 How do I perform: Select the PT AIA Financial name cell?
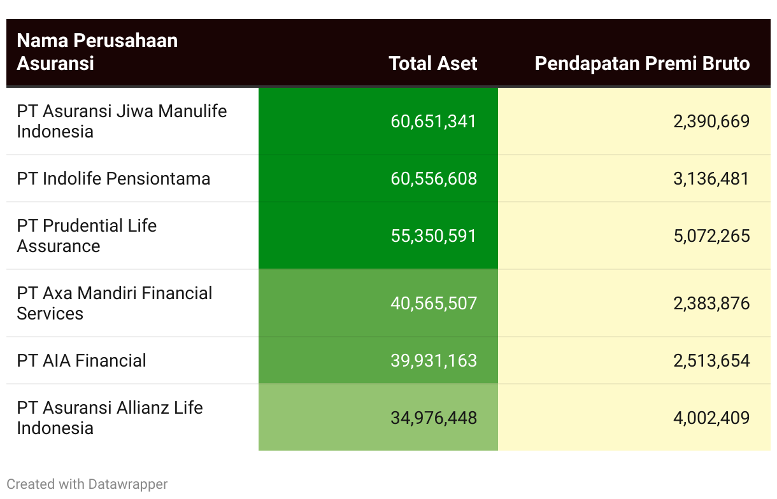[x=82, y=360]
